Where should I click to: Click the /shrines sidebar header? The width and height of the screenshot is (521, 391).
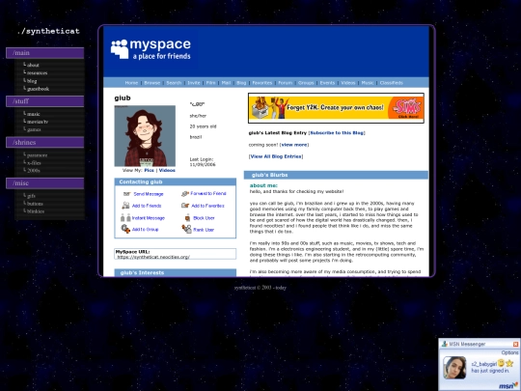tap(44, 142)
